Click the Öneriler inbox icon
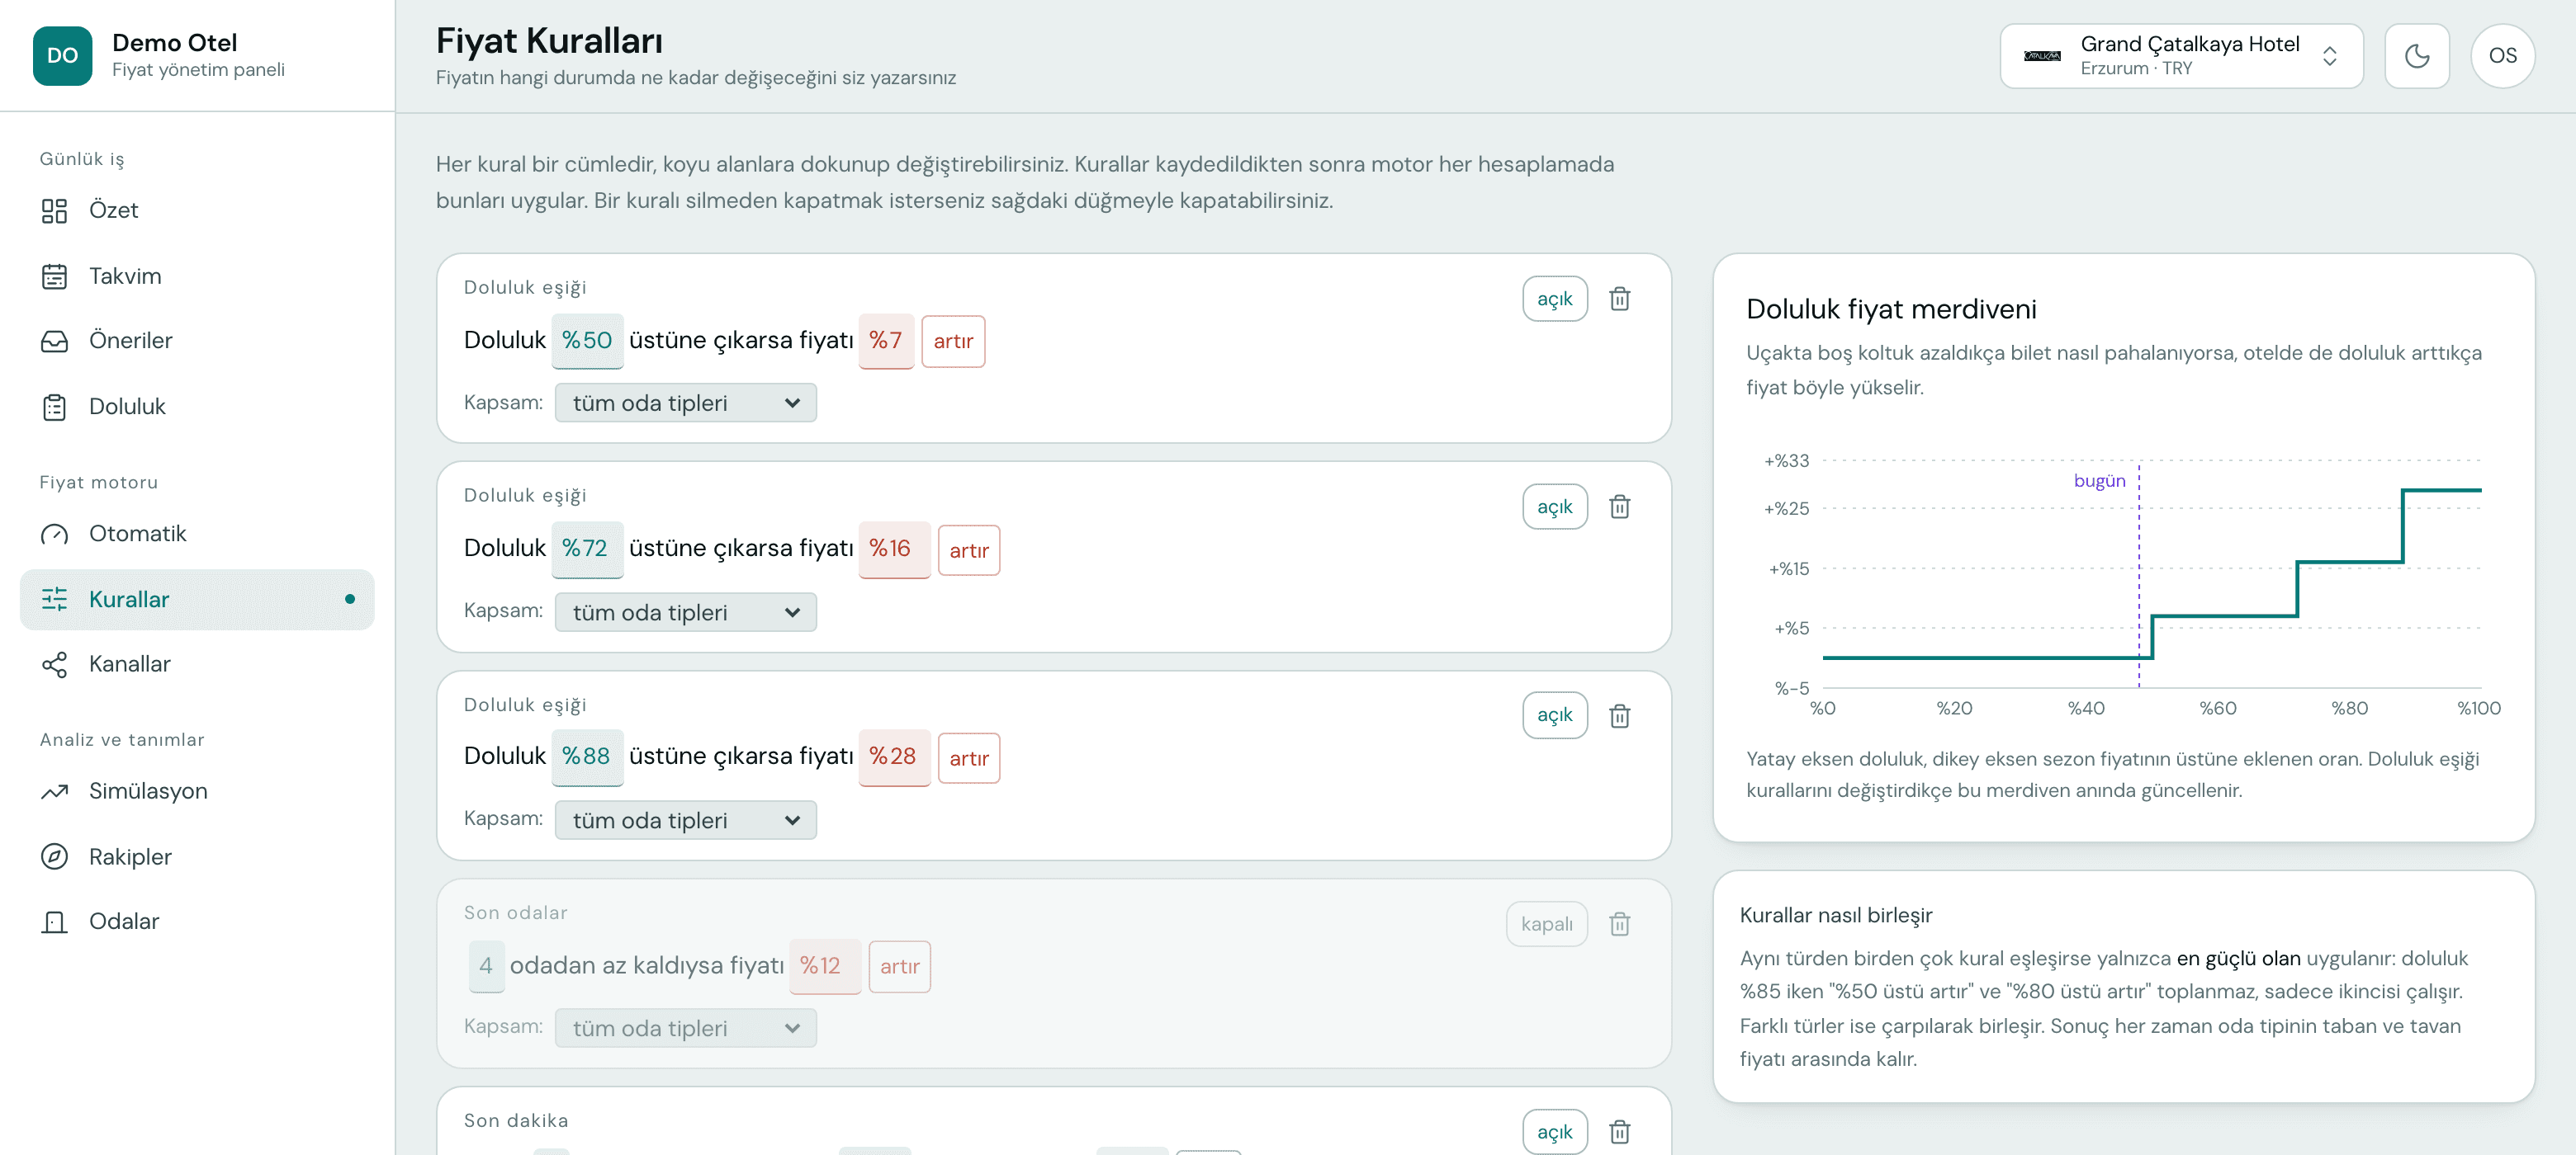This screenshot has width=2576, height=1155. click(x=54, y=341)
